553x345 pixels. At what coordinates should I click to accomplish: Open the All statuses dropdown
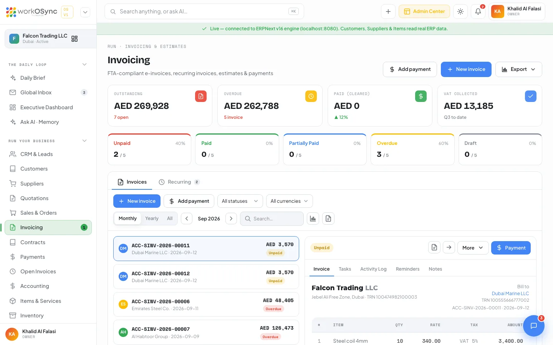click(x=240, y=201)
